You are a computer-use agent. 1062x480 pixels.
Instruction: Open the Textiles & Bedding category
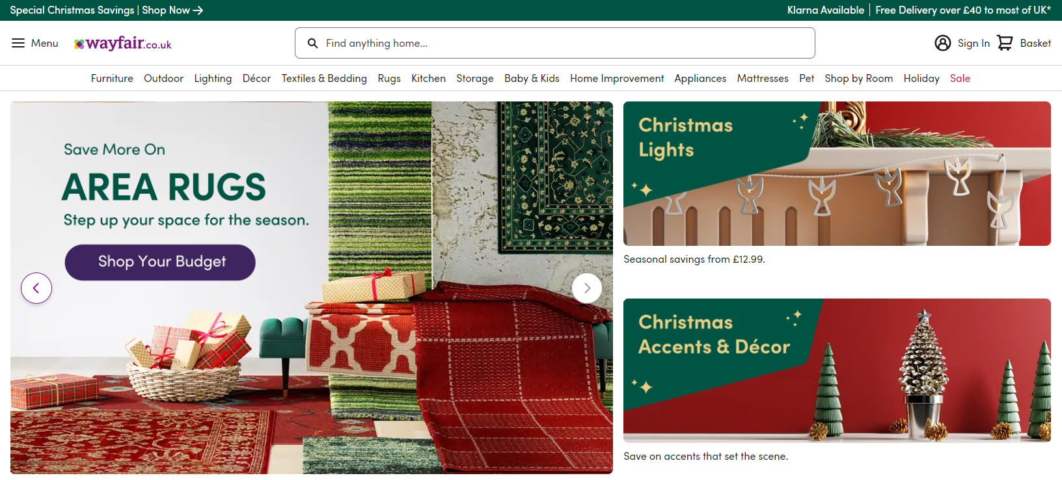324,78
